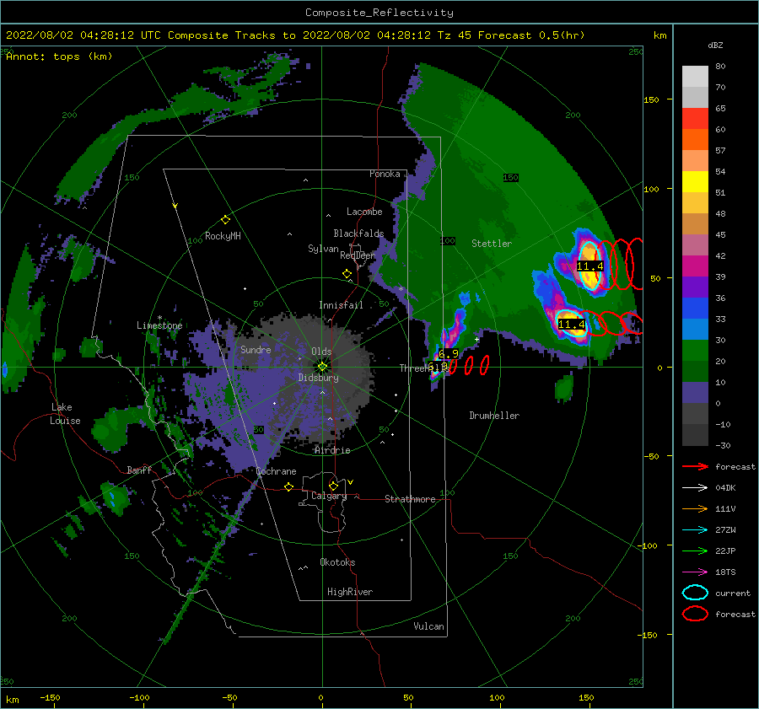Select the white 04DK arrow legend entry
The image size is (759, 709).
(695, 488)
